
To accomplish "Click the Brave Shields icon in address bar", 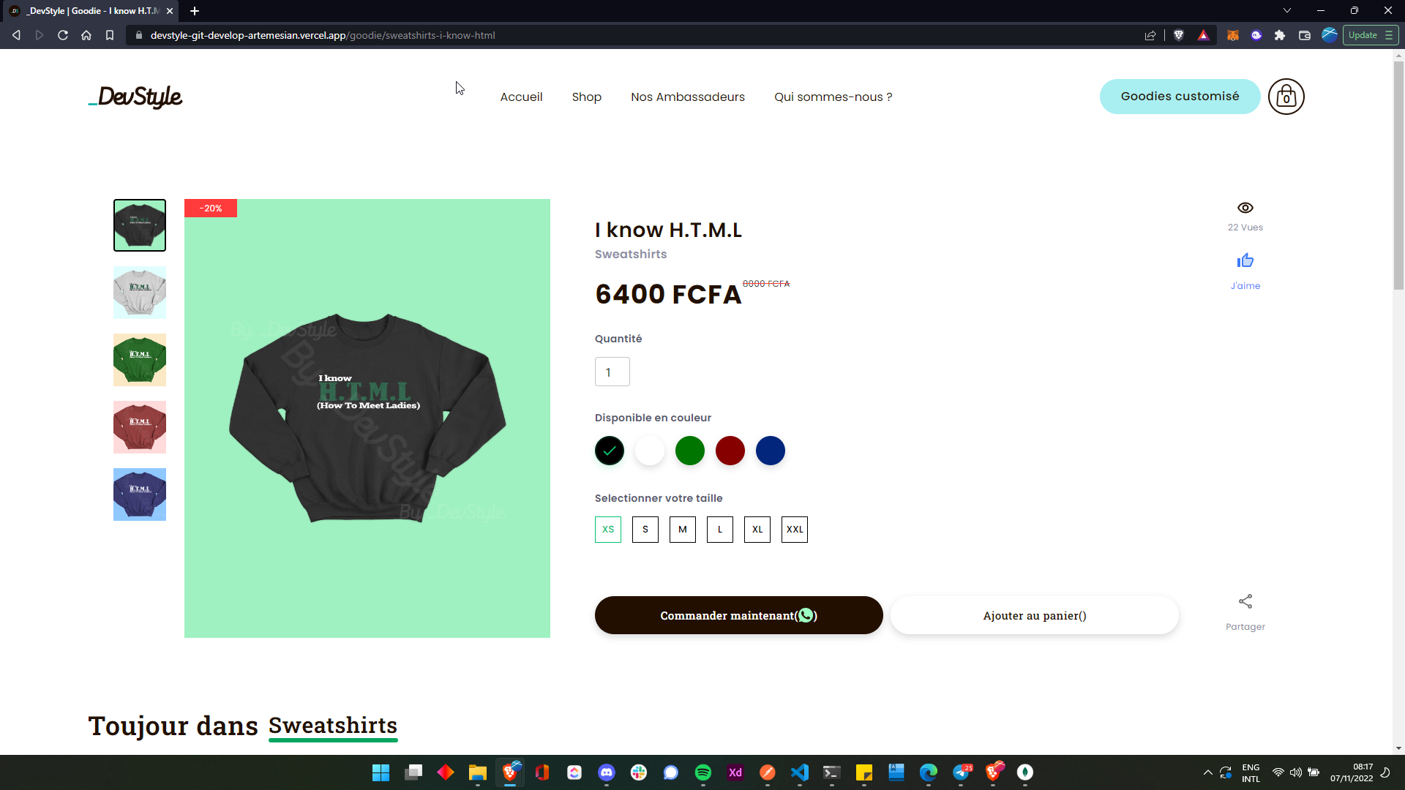I will (1178, 35).
